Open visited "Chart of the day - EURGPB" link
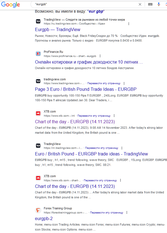 tap(75, 122)
